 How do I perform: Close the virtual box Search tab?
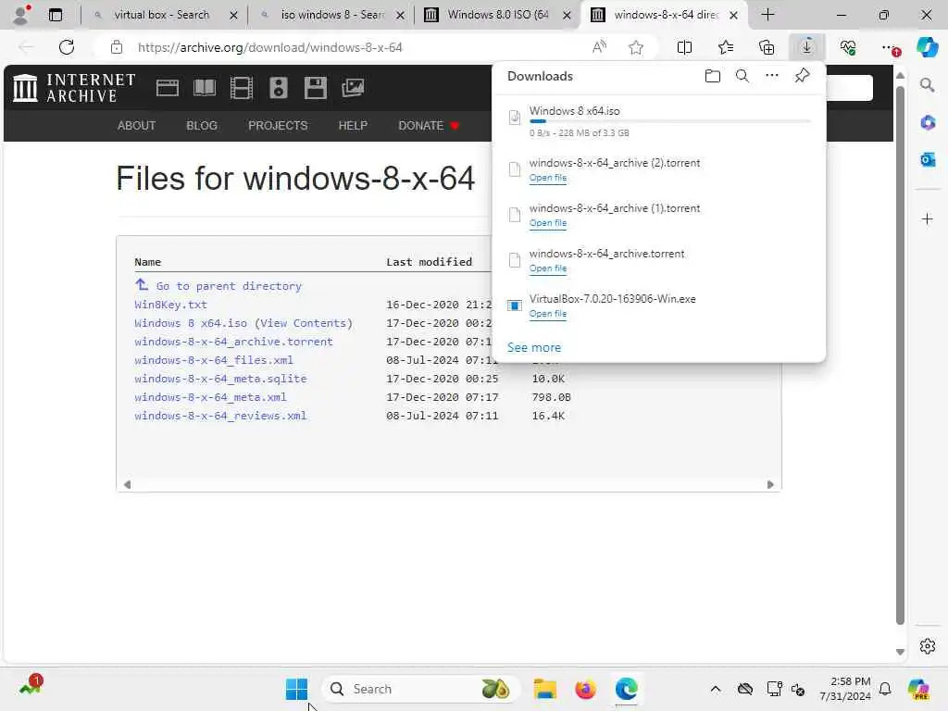pyautogui.click(x=233, y=15)
